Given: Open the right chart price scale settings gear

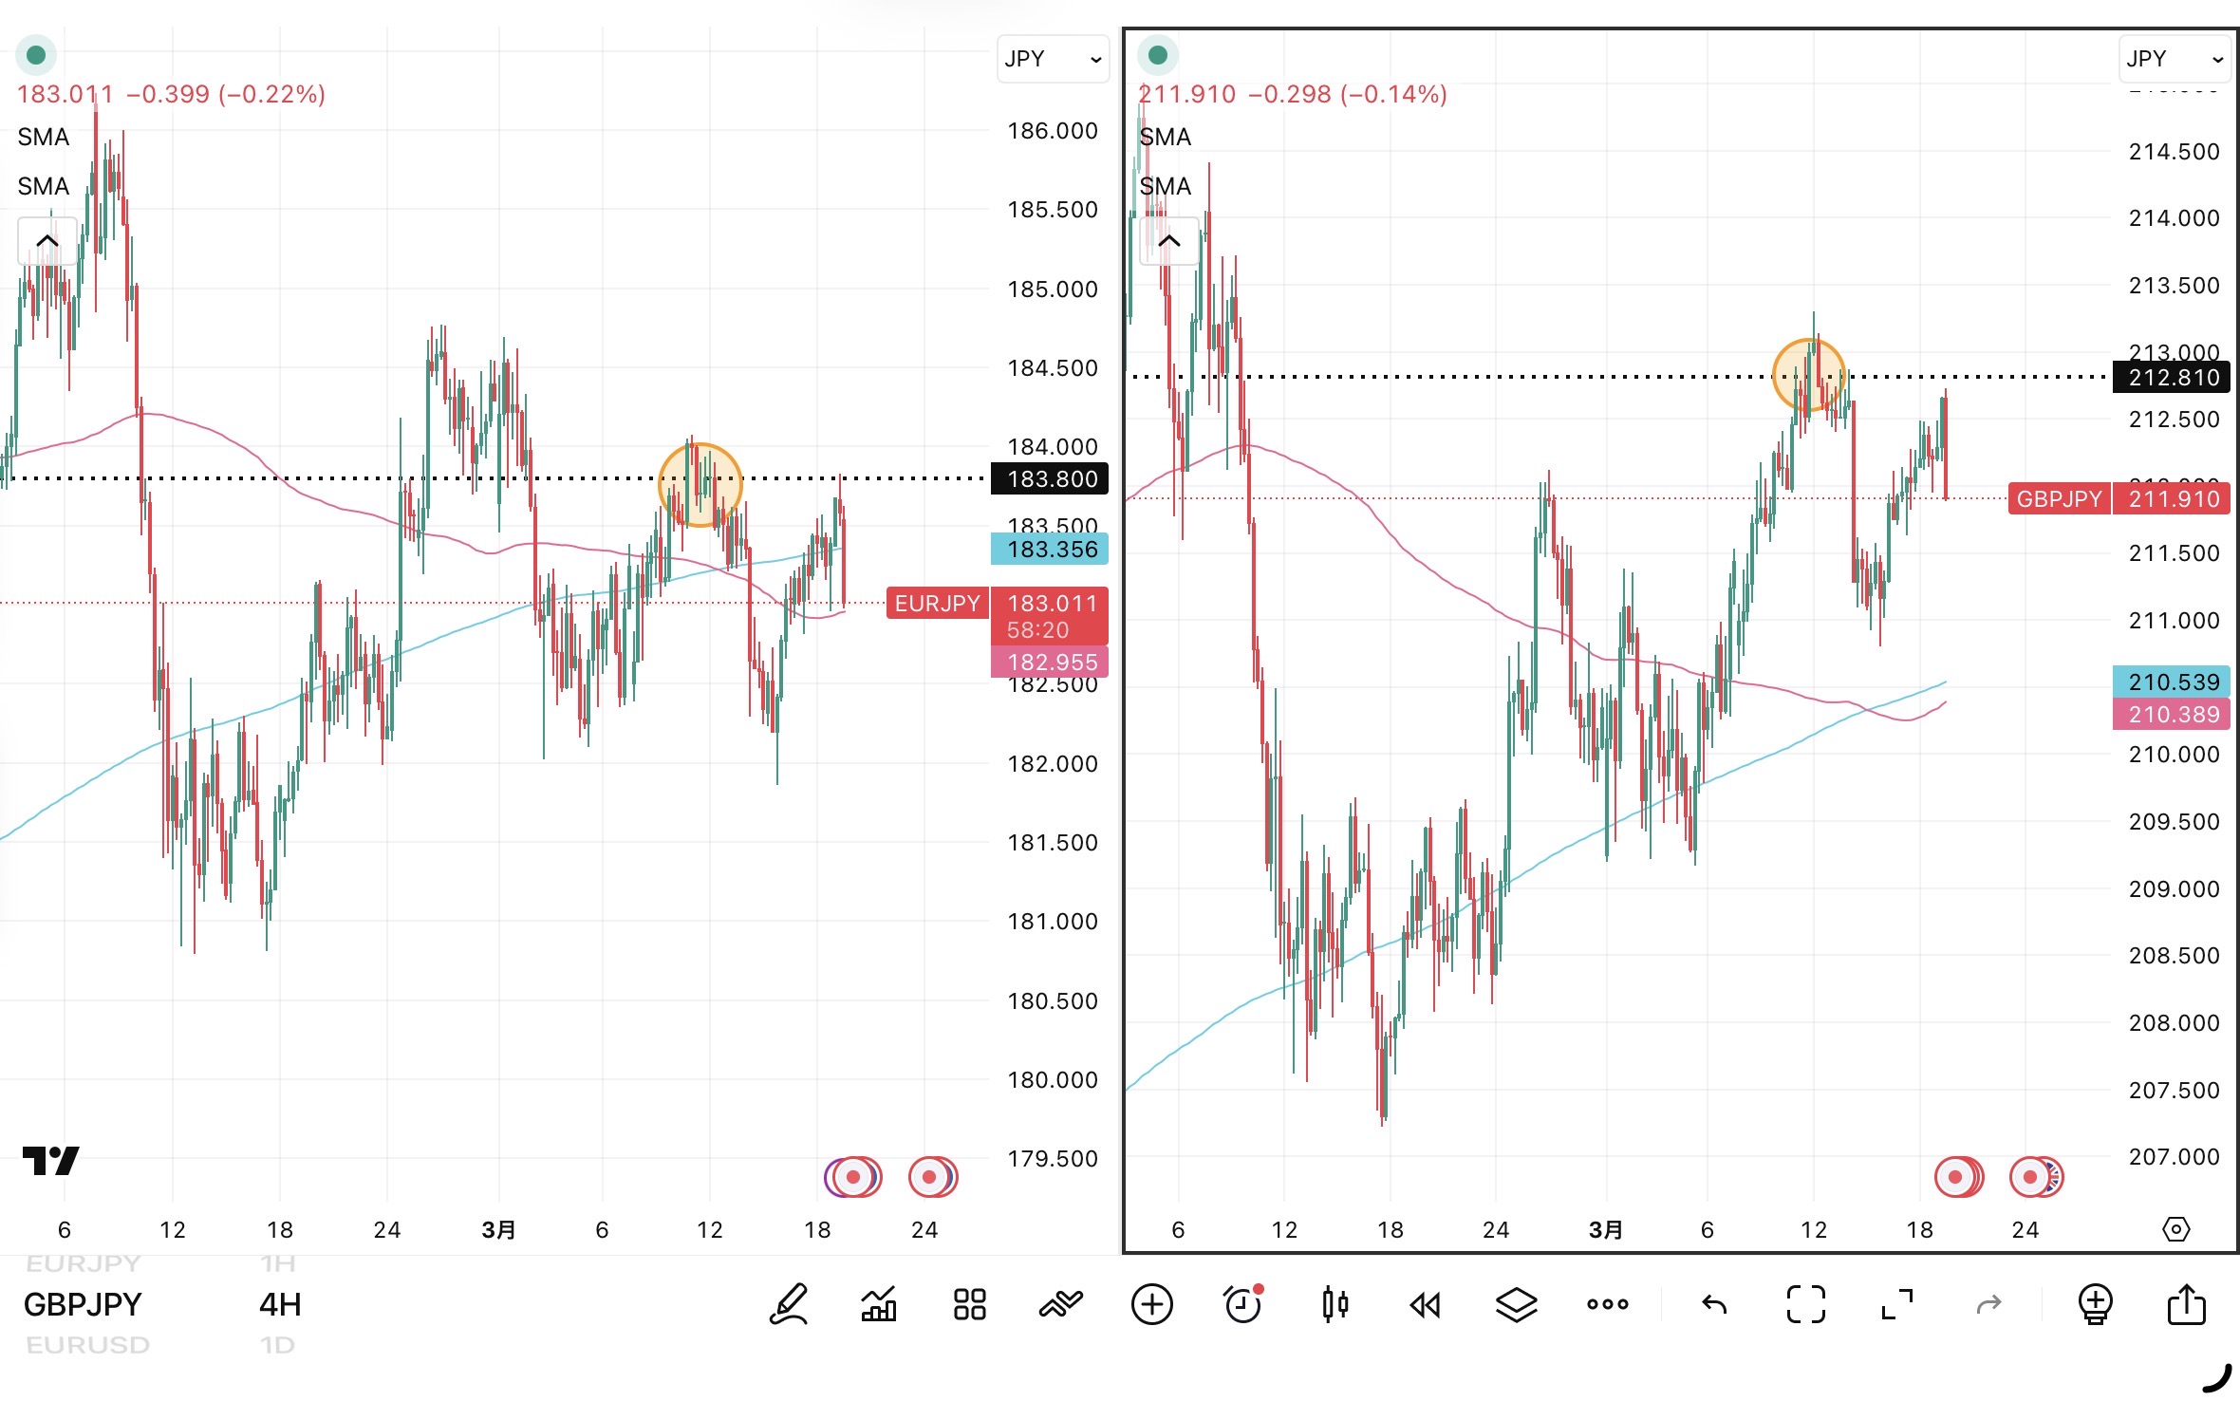Looking at the screenshot, I should (2175, 1230).
